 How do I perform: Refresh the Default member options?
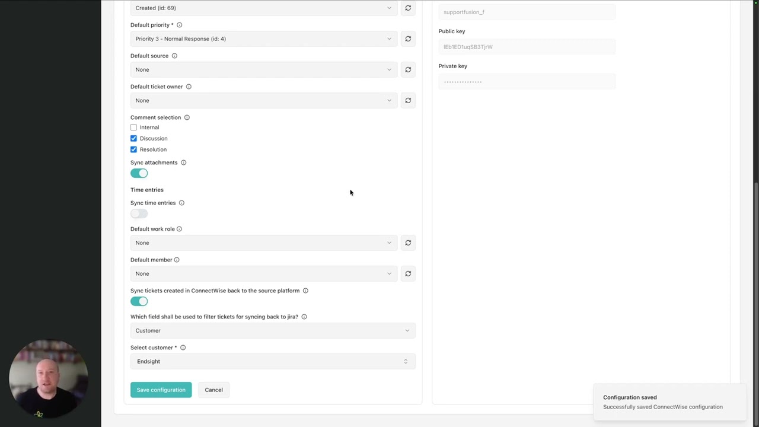(x=408, y=273)
